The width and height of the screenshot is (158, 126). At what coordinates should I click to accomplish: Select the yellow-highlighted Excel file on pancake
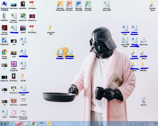70,54
